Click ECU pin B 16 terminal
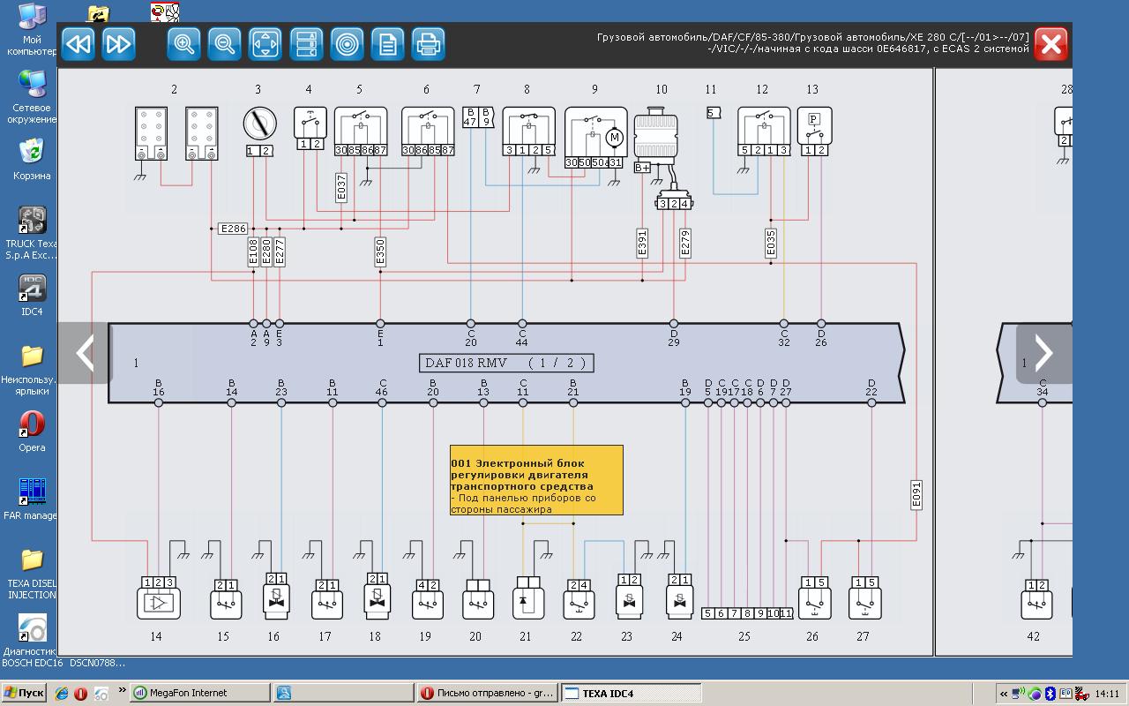This screenshot has height=706, width=1129. point(159,402)
